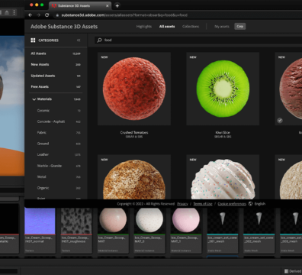Click the browser forward arrow
The image size is (302, 275).
coord(38,15)
